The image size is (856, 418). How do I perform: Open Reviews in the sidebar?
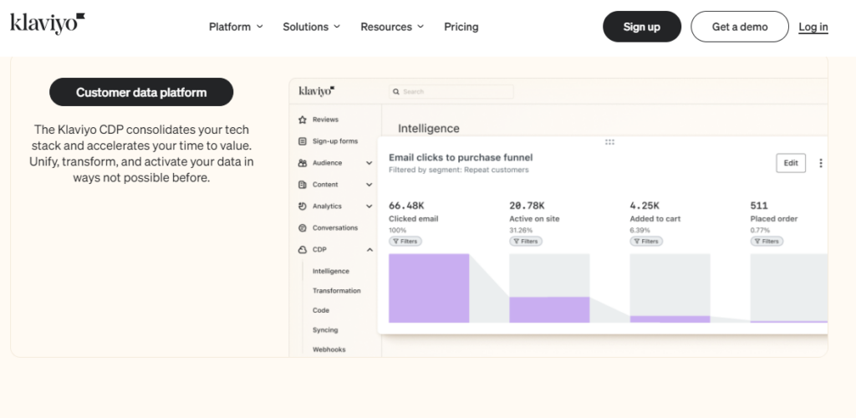(325, 120)
